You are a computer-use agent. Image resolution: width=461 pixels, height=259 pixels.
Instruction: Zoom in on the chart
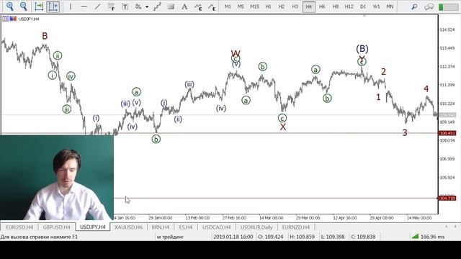click(x=9, y=6)
